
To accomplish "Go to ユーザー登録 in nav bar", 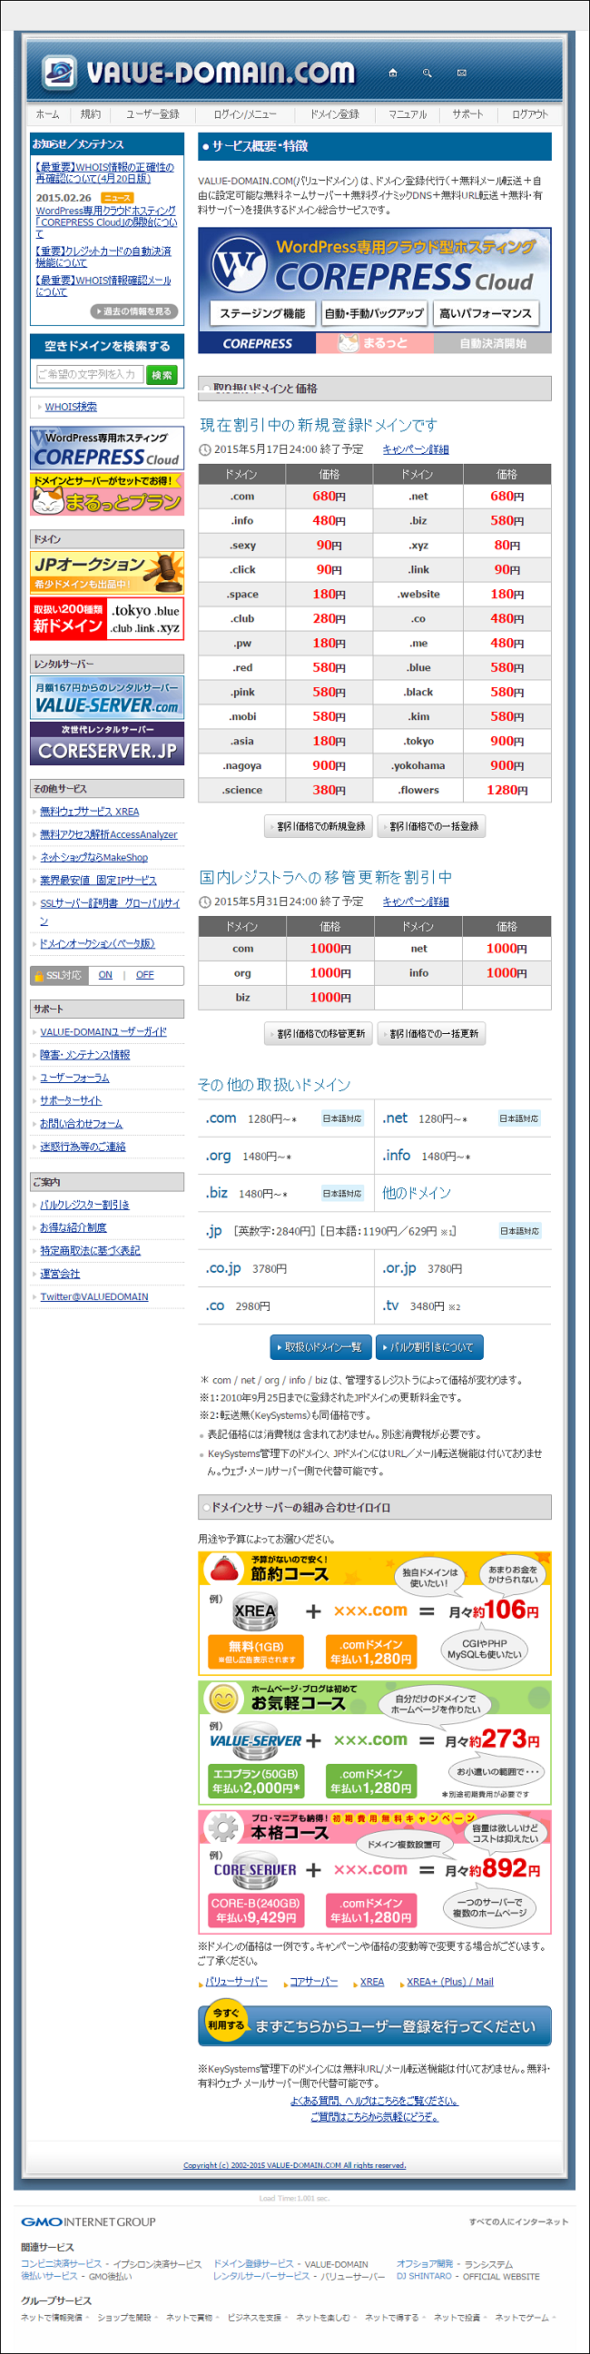I will tap(152, 114).
